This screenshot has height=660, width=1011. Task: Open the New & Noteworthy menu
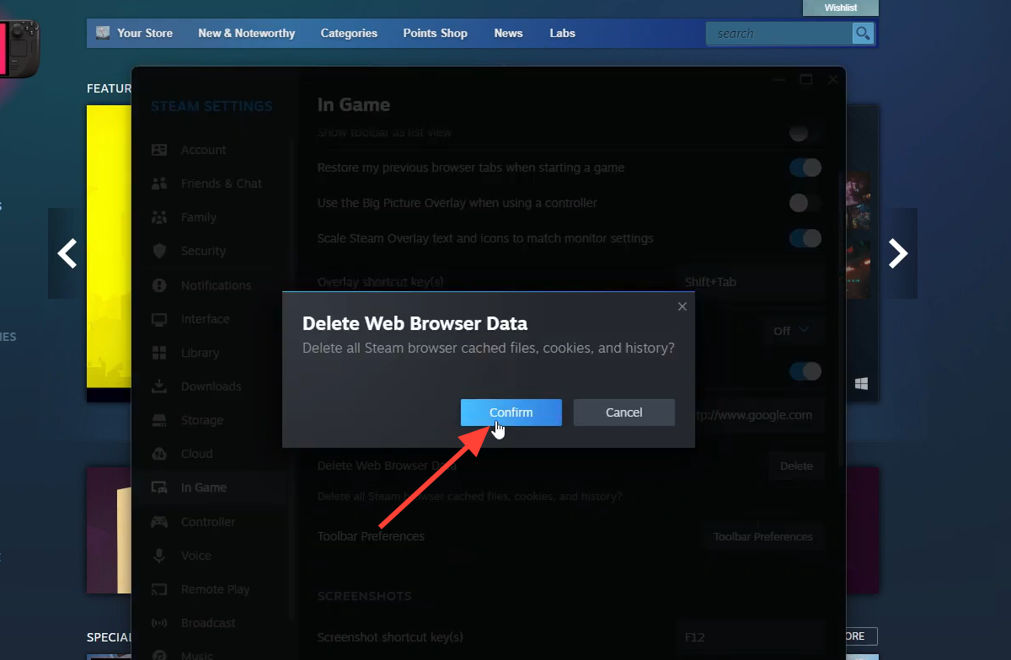coord(247,33)
